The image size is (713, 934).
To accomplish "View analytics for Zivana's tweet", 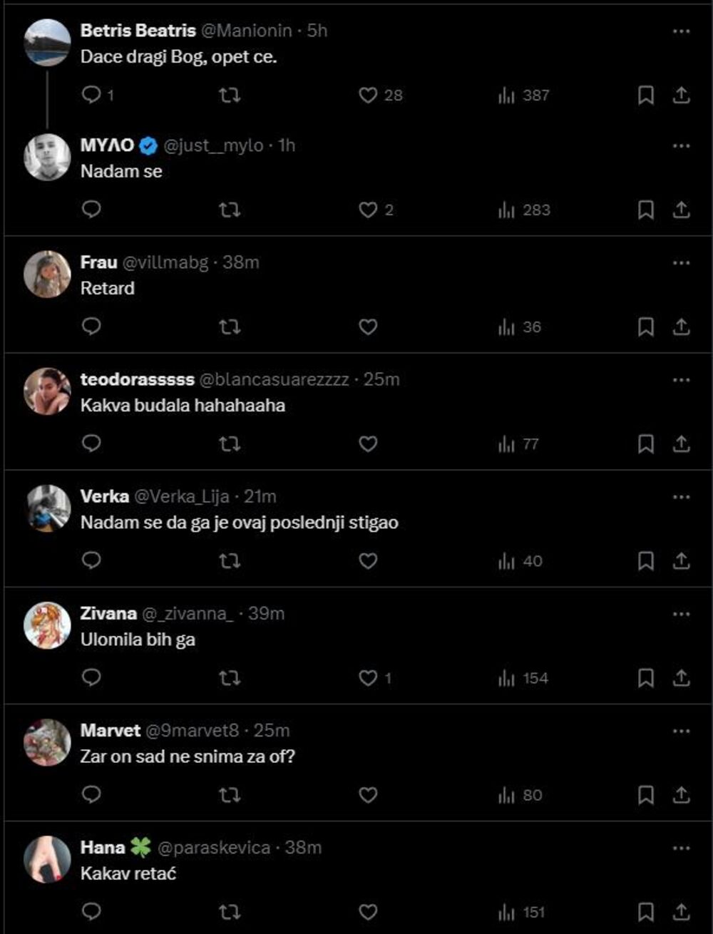I will coord(523,678).
